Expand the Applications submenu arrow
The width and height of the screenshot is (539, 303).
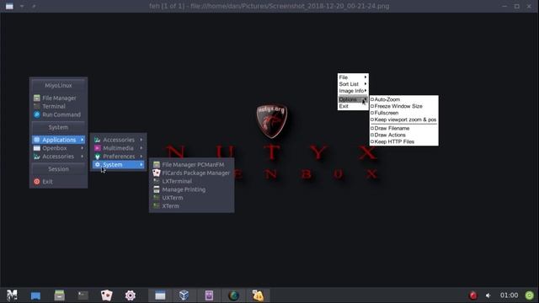click(83, 140)
